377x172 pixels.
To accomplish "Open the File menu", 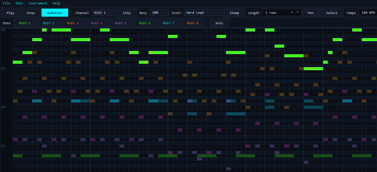I will pyautogui.click(x=6, y=3).
